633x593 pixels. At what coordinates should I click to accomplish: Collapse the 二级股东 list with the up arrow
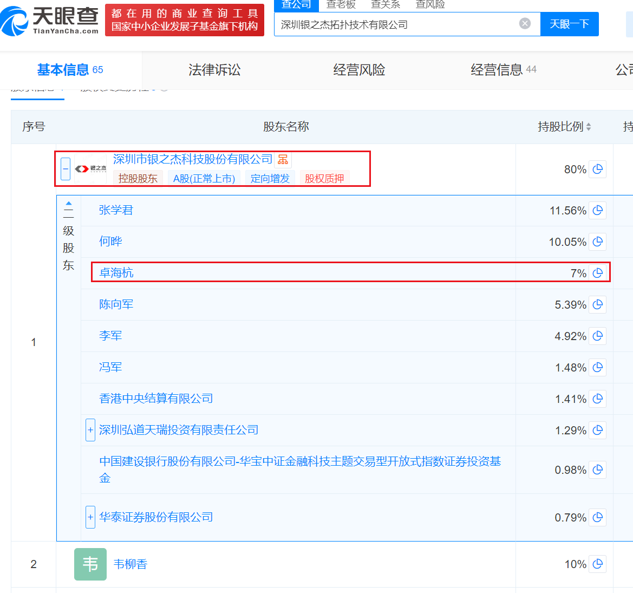pyautogui.click(x=68, y=204)
